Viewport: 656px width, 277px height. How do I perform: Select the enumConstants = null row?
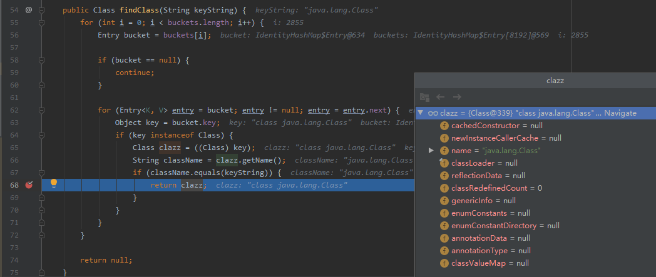tap(535, 213)
